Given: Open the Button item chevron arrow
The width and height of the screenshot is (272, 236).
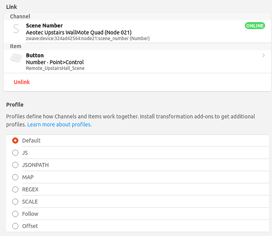Looking at the screenshot, I should pyautogui.click(x=263, y=55).
